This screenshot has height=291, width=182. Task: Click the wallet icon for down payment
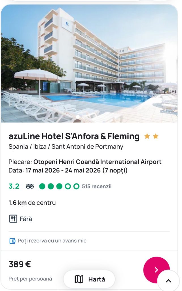12,241
